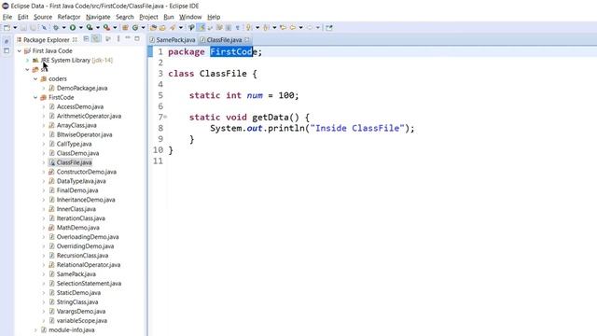Open the New file dropdown arrow
The height and width of the screenshot is (336, 597).
[15, 27]
